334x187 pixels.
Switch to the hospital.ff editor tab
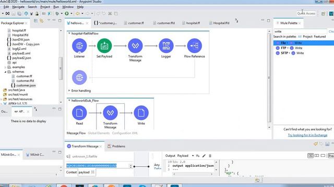click(x=191, y=23)
